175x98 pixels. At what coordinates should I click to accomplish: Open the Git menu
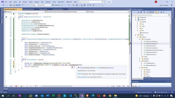click(20, 2)
